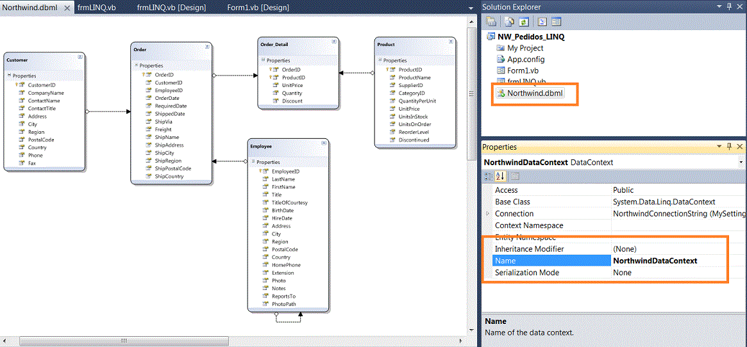The width and height of the screenshot is (747, 347).
Task: Open the document tabs overflow dropdown
Action: pyautogui.click(x=471, y=8)
